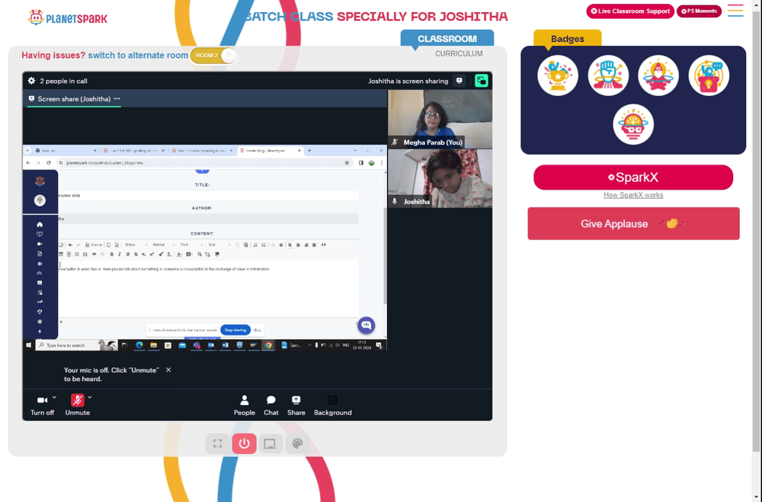Click Windows Start in shared taskbar
Image resolution: width=762 pixels, height=502 pixels.
[28, 345]
